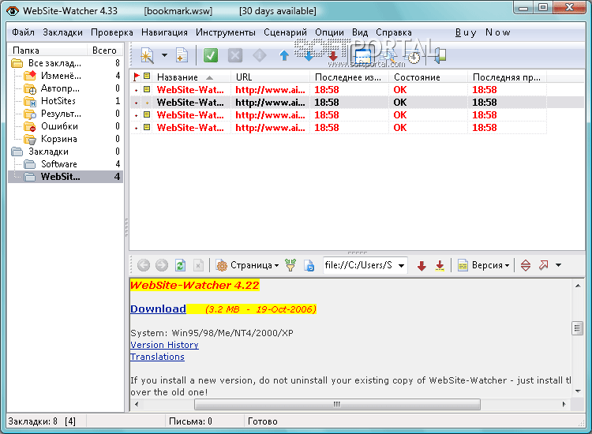592x434 pixels.
Task: Sort by the URL column header
Action: pyautogui.click(x=270, y=77)
